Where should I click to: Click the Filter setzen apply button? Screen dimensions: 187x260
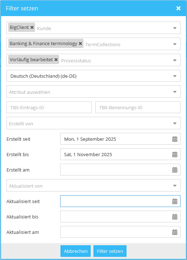[x=110, y=251]
